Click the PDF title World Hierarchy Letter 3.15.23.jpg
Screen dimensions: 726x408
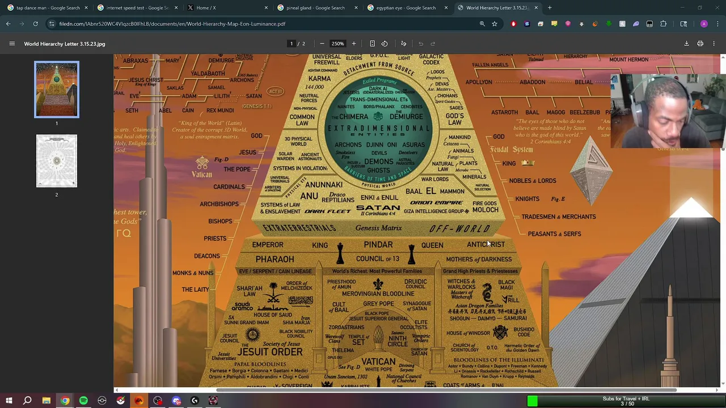coord(65,44)
